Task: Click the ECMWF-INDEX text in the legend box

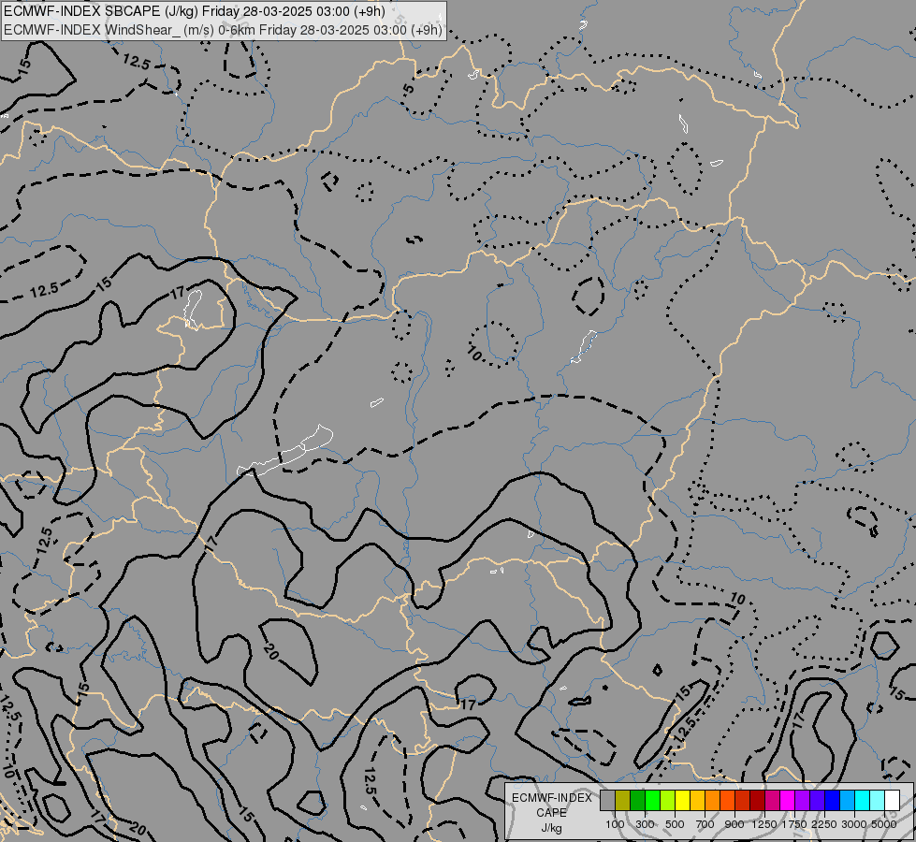Action: click(x=552, y=798)
